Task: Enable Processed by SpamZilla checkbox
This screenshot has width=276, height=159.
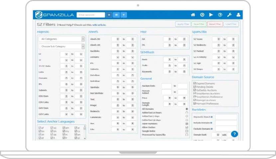Action: point(187,135)
